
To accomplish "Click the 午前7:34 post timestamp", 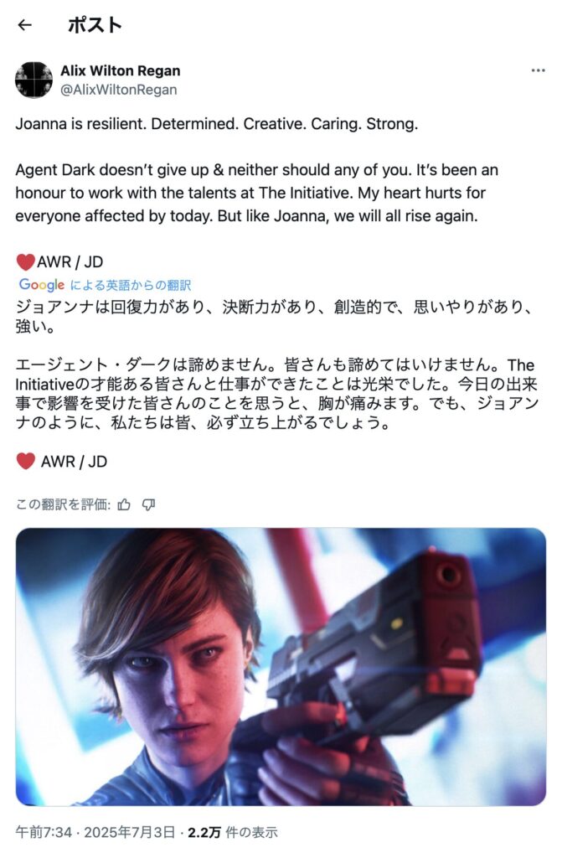I will pos(44,832).
